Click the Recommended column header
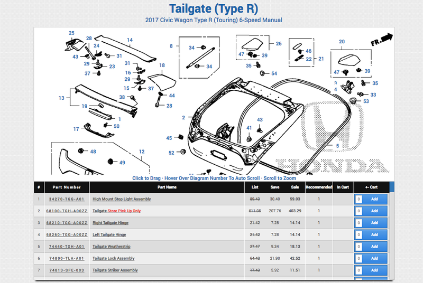423x283 pixels. [x=319, y=187]
